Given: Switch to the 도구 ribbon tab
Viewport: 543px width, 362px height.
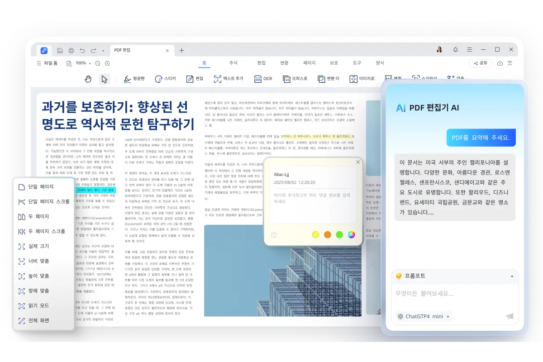Looking at the screenshot, I should click(357, 63).
